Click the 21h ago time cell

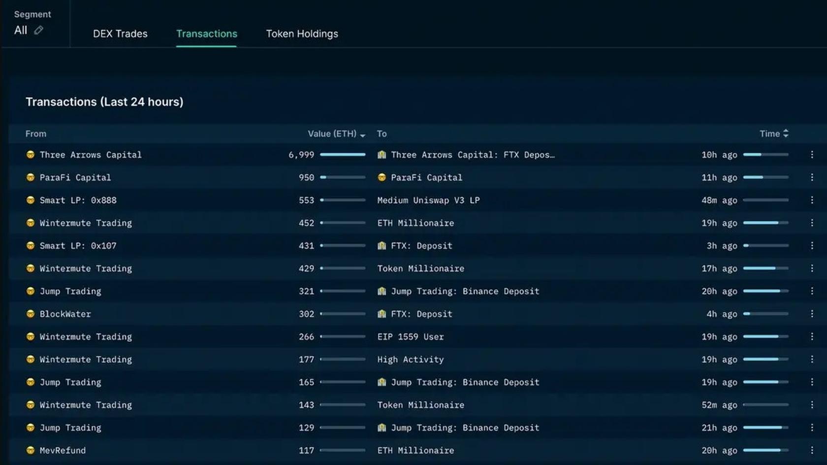(719, 428)
